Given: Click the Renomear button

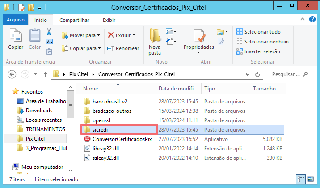Looking at the screenshot, I should click(x=123, y=48).
